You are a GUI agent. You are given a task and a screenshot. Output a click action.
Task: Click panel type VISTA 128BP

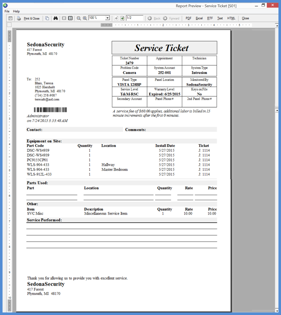pyautogui.click(x=129, y=84)
